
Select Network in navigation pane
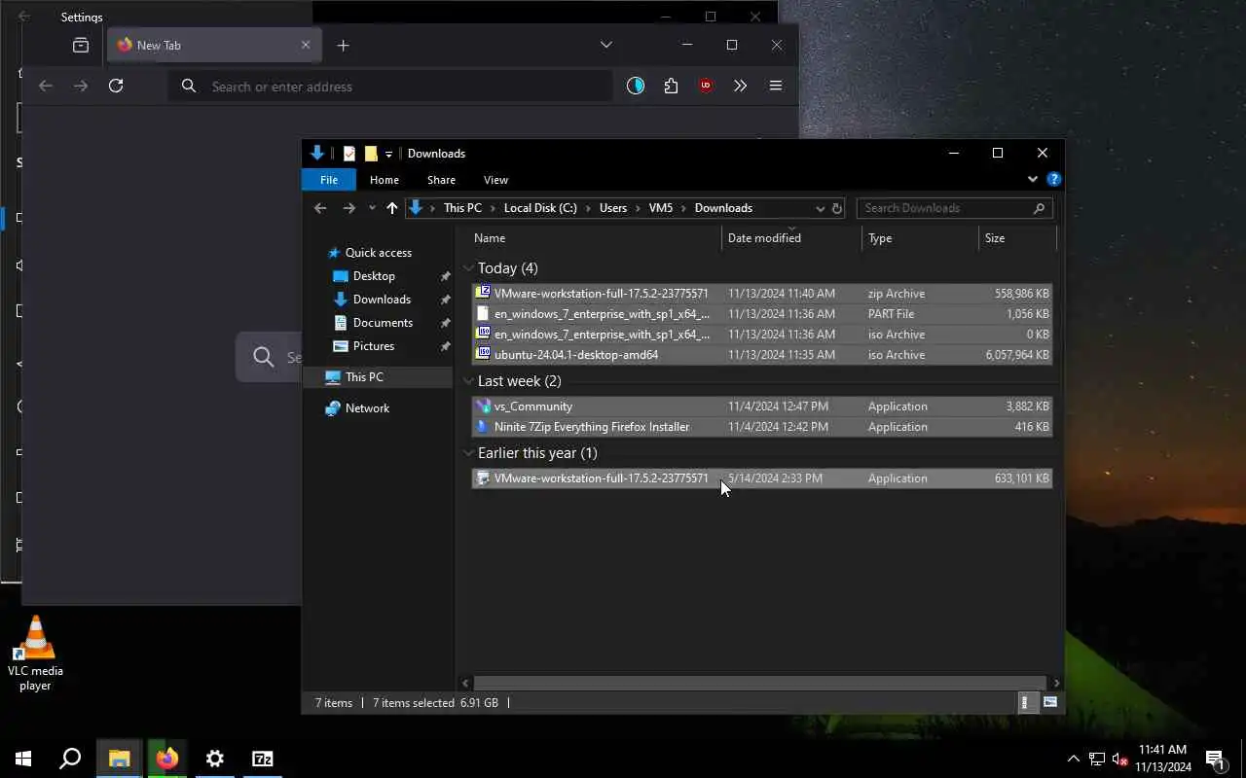[x=367, y=408]
